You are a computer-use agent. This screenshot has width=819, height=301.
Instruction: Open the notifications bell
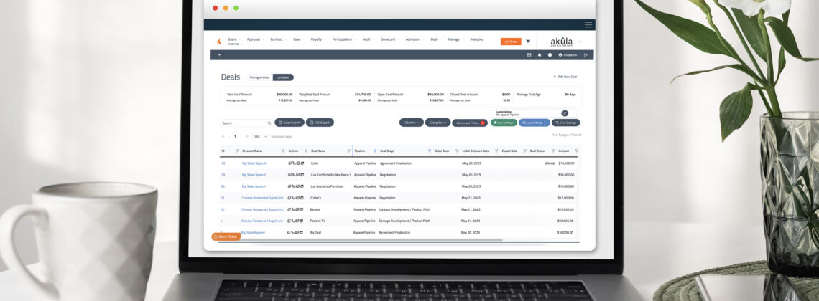pos(540,54)
